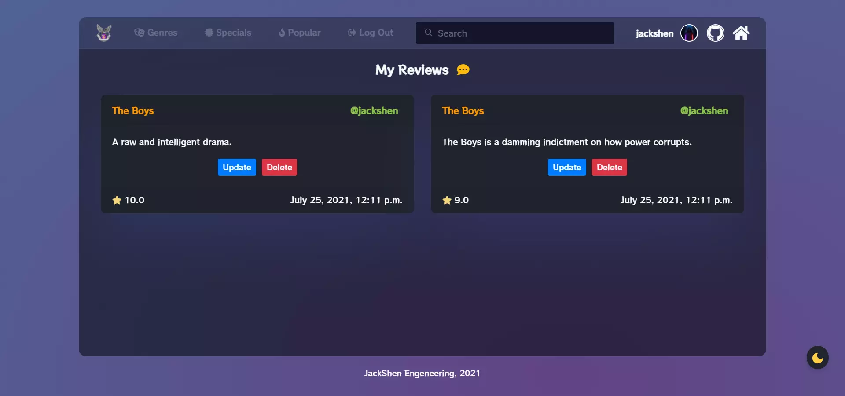Update the "raw and intelligent drama" review
The height and width of the screenshot is (396, 845).
[x=237, y=167]
